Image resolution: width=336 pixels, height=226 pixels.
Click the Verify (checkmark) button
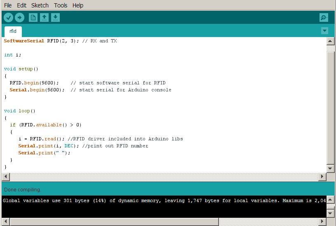(8, 18)
